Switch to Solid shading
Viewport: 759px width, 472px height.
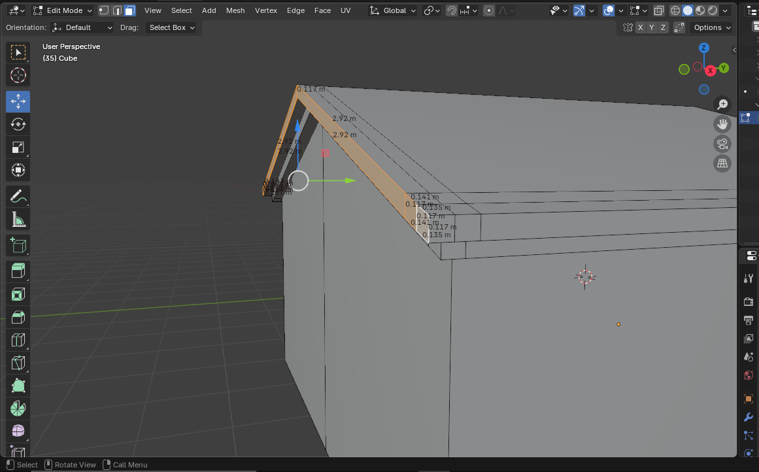[x=688, y=10]
